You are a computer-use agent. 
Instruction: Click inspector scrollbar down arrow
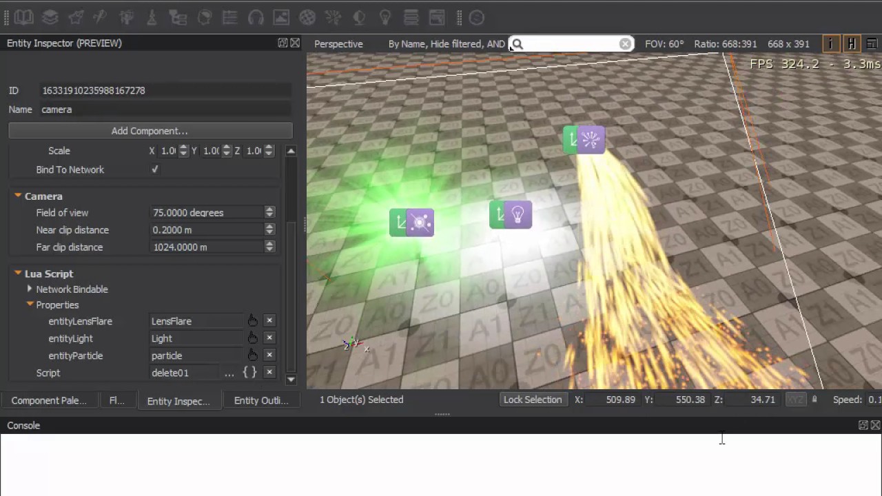291,380
